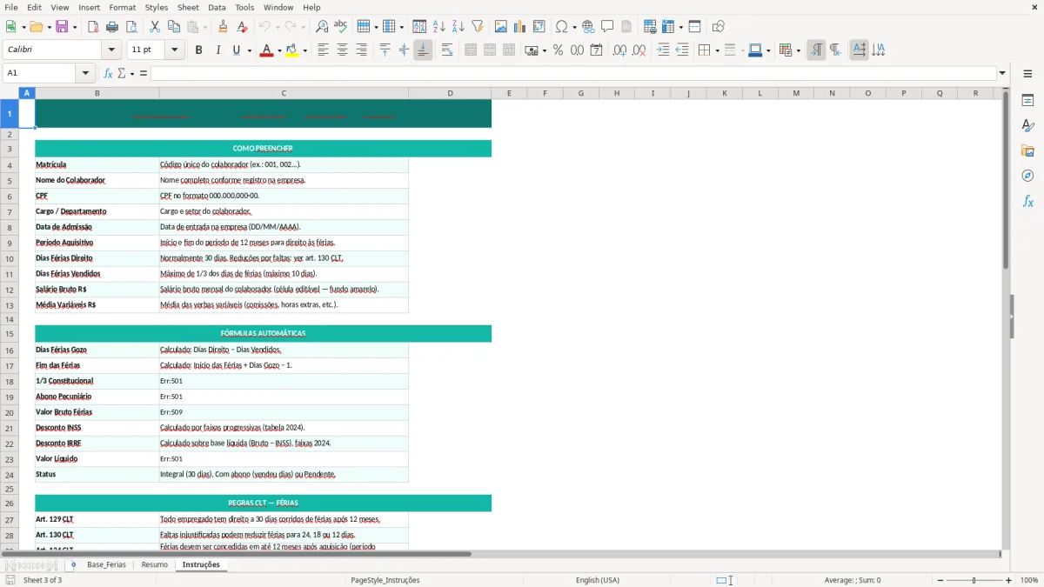The width and height of the screenshot is (1044, 587).
Task: Toggle Center Horizontally alignment
Action: [342, 50]
